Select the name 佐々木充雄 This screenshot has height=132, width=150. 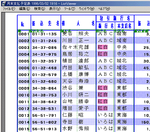[76, 47]
